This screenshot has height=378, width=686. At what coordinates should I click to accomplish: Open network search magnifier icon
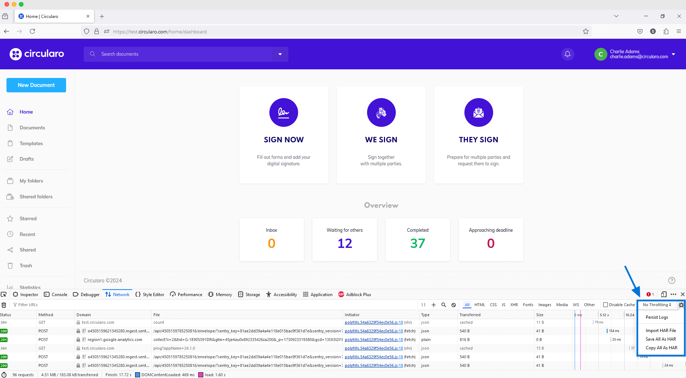coord(444,305)
